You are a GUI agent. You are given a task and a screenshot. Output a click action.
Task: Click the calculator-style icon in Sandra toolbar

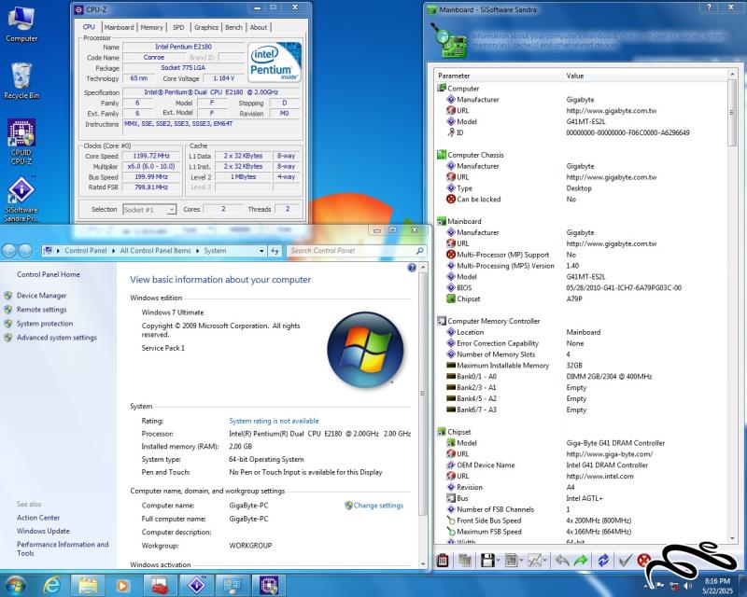[511, 561]
